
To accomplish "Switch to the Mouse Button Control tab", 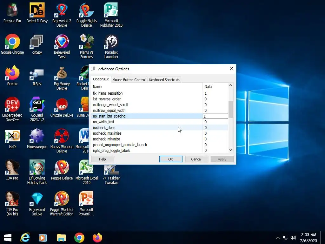I will [x=129, y=80].
